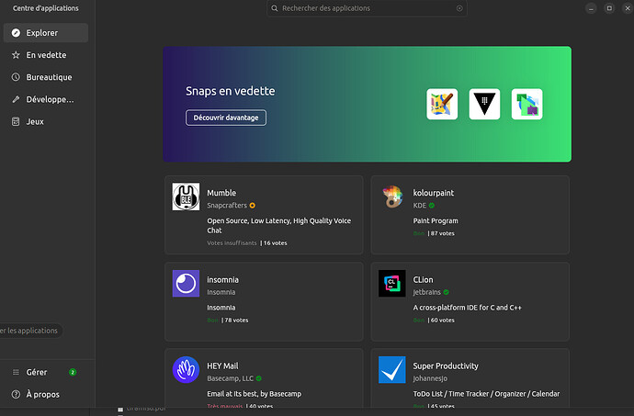Open the insomnia purple app icon

point(186,284)
